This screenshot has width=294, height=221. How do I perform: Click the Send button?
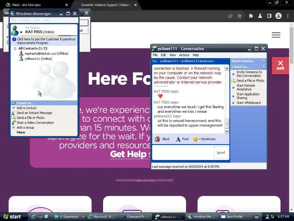tap(221, 153)
